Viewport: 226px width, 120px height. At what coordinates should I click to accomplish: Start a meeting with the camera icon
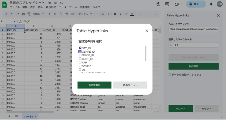[177, 4]
